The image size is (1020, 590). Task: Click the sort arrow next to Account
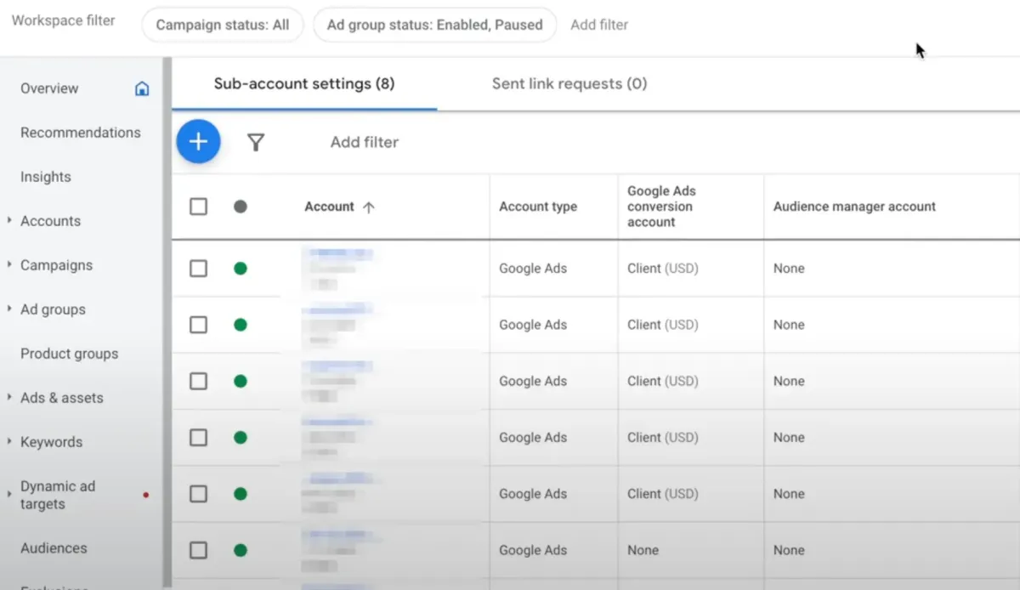click(x=368, y=207)
